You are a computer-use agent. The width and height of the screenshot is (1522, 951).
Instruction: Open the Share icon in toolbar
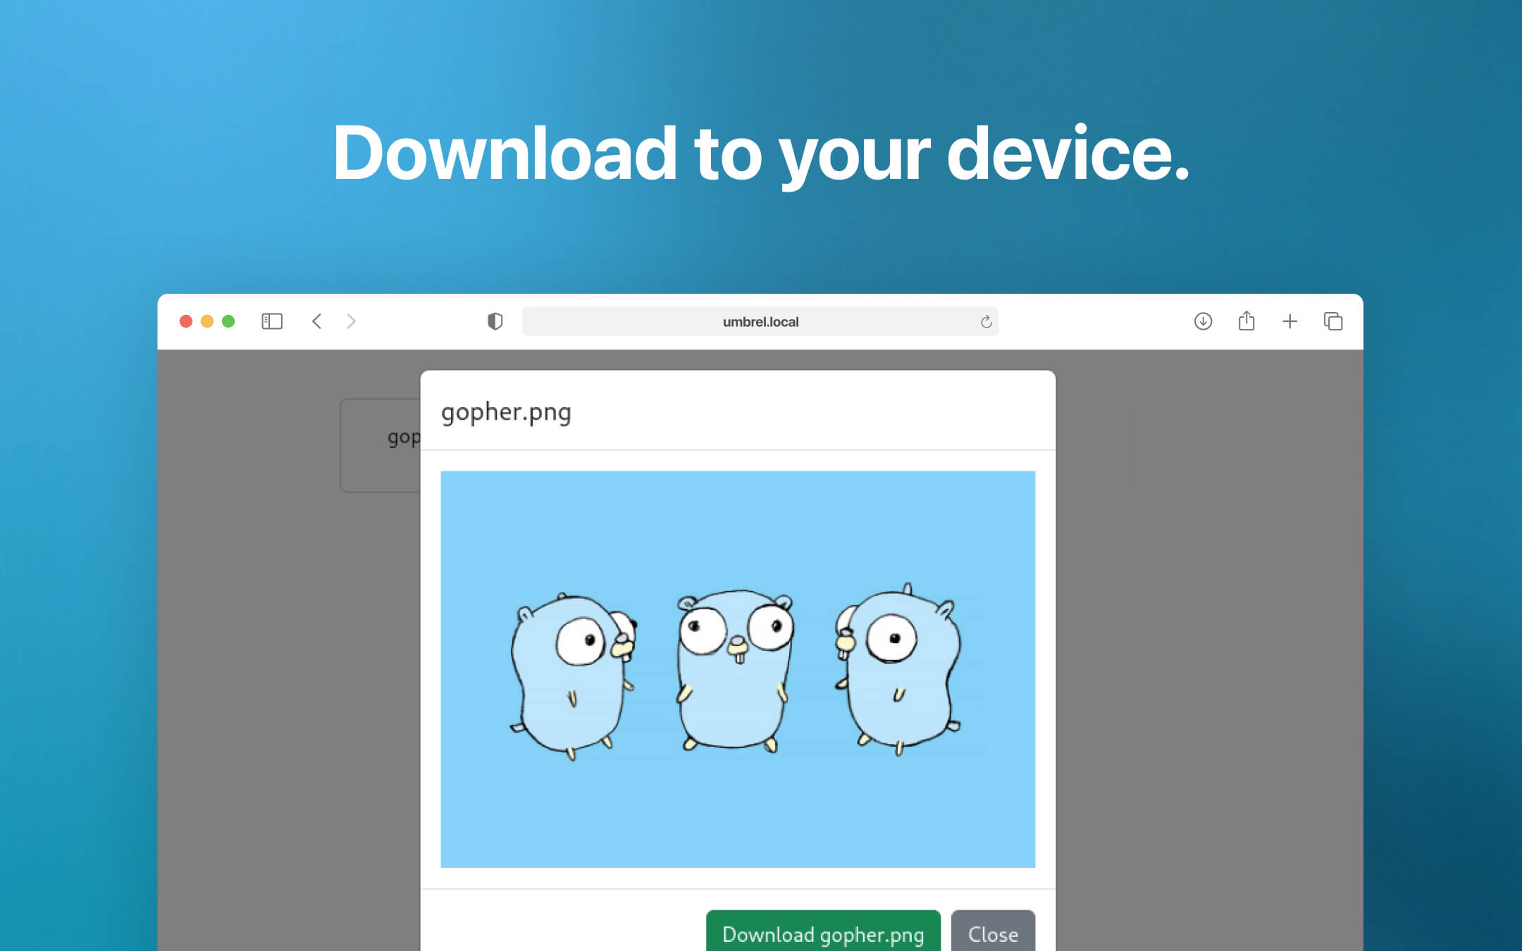1246,321
